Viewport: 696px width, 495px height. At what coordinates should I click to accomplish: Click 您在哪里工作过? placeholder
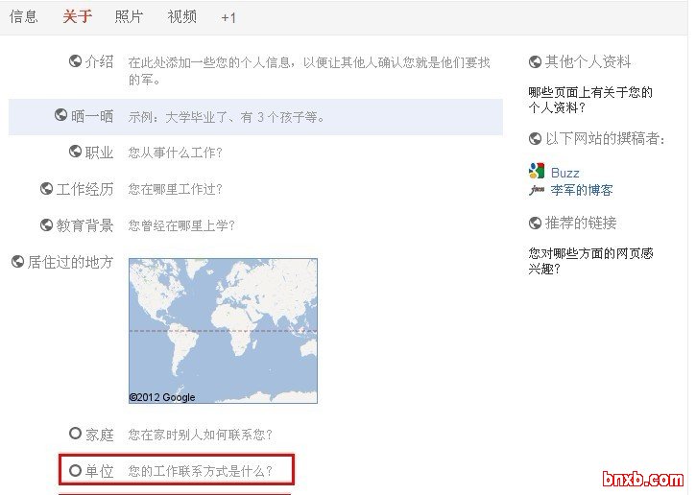[176, 189]
